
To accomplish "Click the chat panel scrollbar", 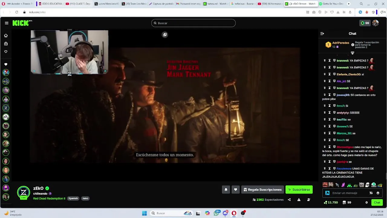I will pos(386,176).
